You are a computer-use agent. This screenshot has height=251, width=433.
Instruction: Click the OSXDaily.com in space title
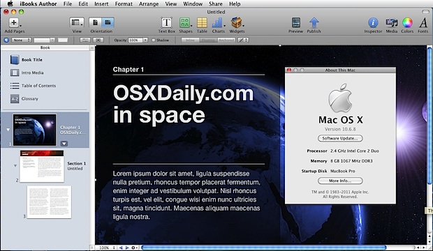183,105
